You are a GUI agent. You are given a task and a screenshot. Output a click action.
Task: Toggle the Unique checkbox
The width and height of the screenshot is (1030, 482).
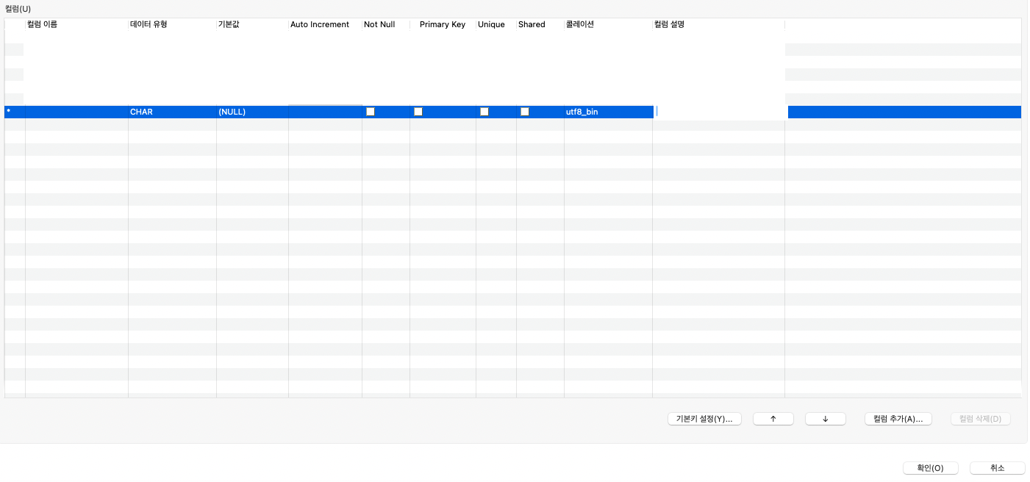tap(484, 112)
